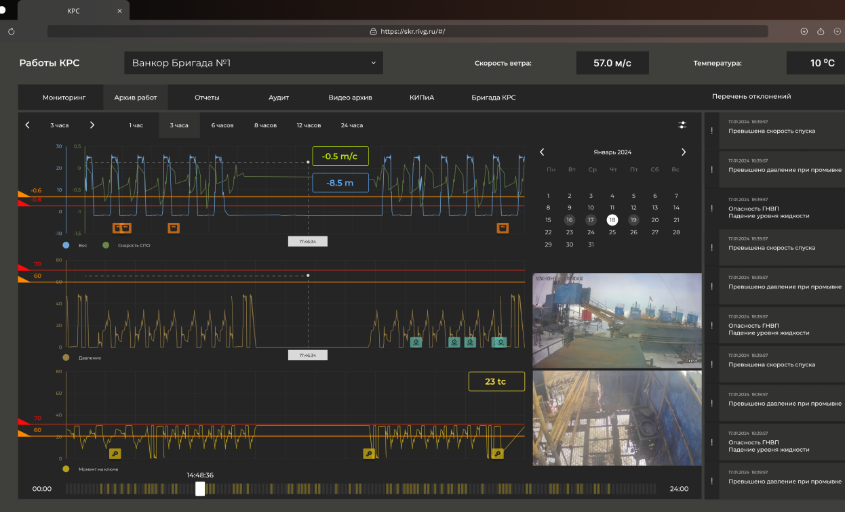Select January 19 in the calendar
Screen dimensions: 845x512
[633, 220]
